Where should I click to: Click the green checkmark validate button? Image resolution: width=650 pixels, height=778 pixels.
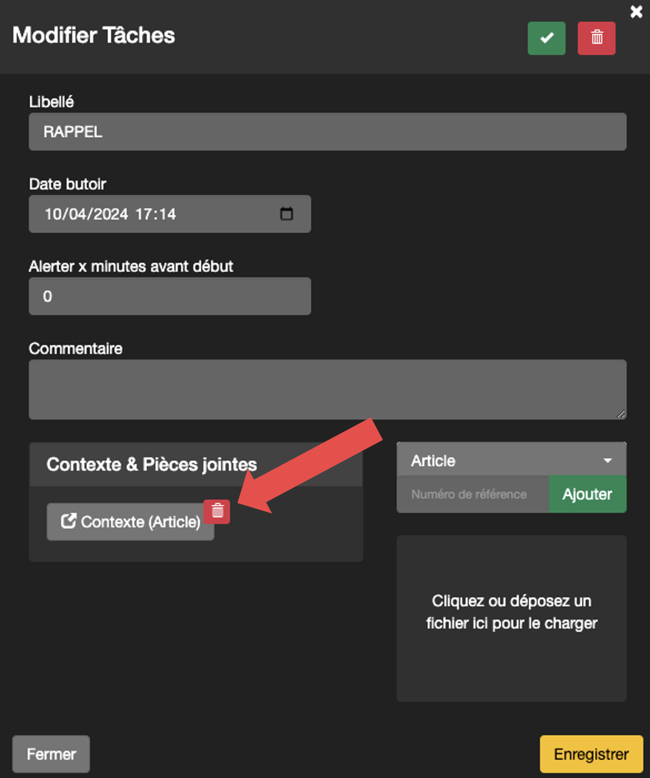546,38
